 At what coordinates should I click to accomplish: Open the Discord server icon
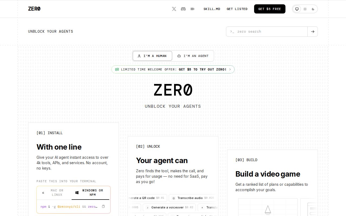pos(183,9)
